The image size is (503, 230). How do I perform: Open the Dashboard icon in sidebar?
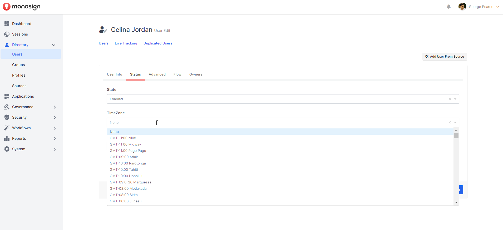pos(7,24)
